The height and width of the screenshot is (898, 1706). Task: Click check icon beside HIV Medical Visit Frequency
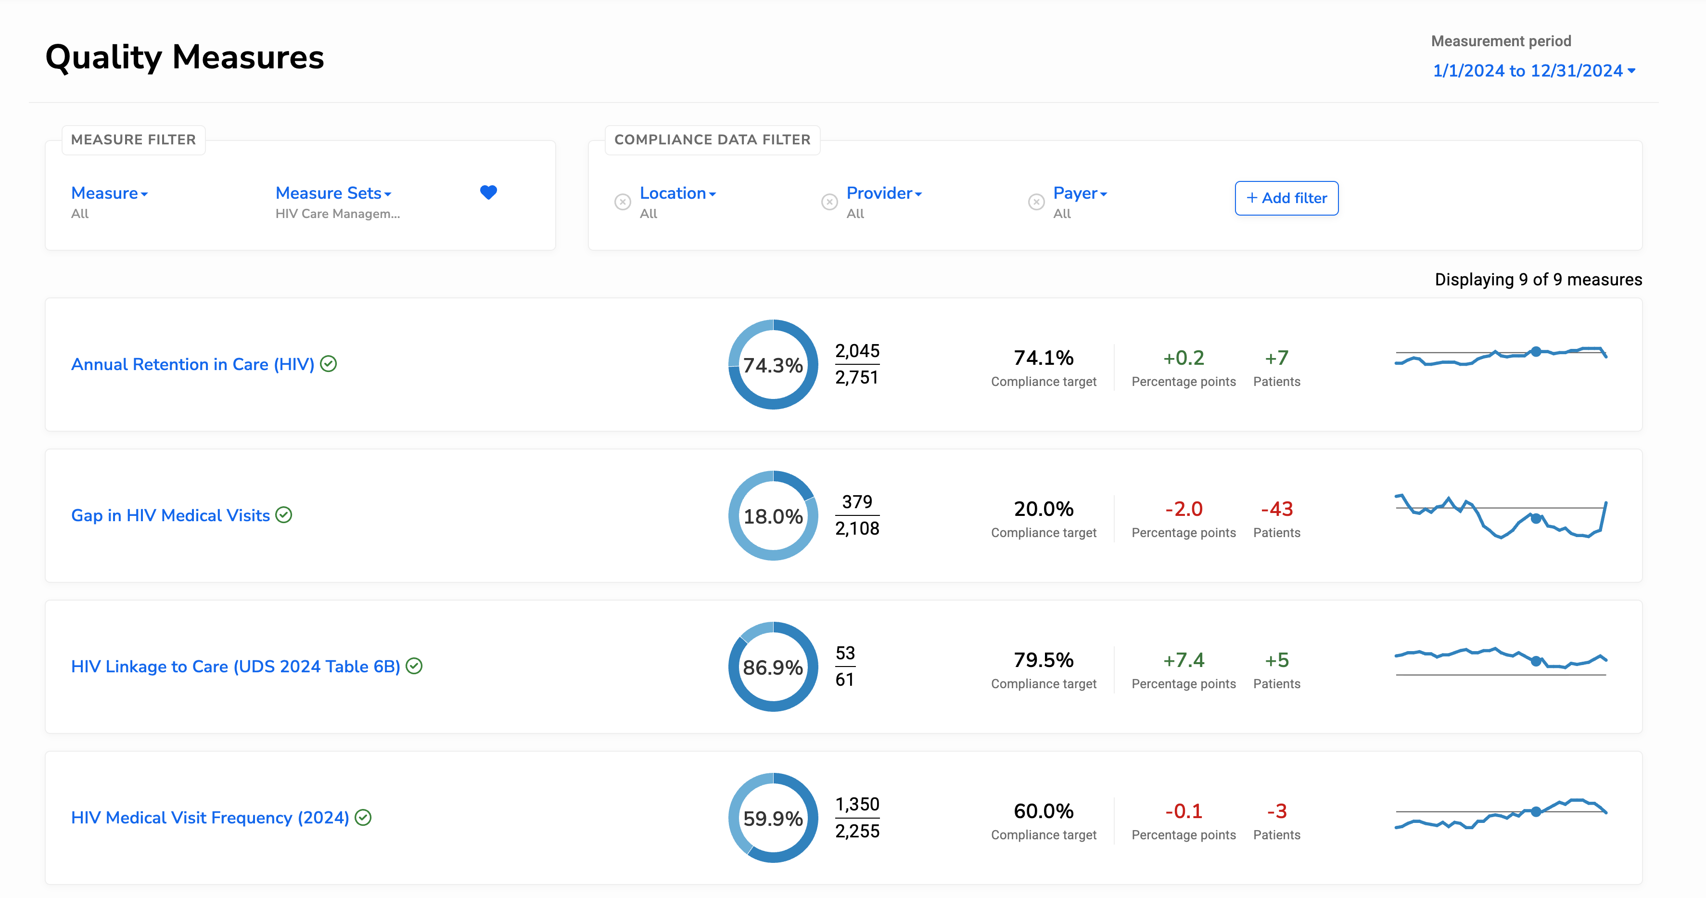pyautogui.click(x=363, y=817)
